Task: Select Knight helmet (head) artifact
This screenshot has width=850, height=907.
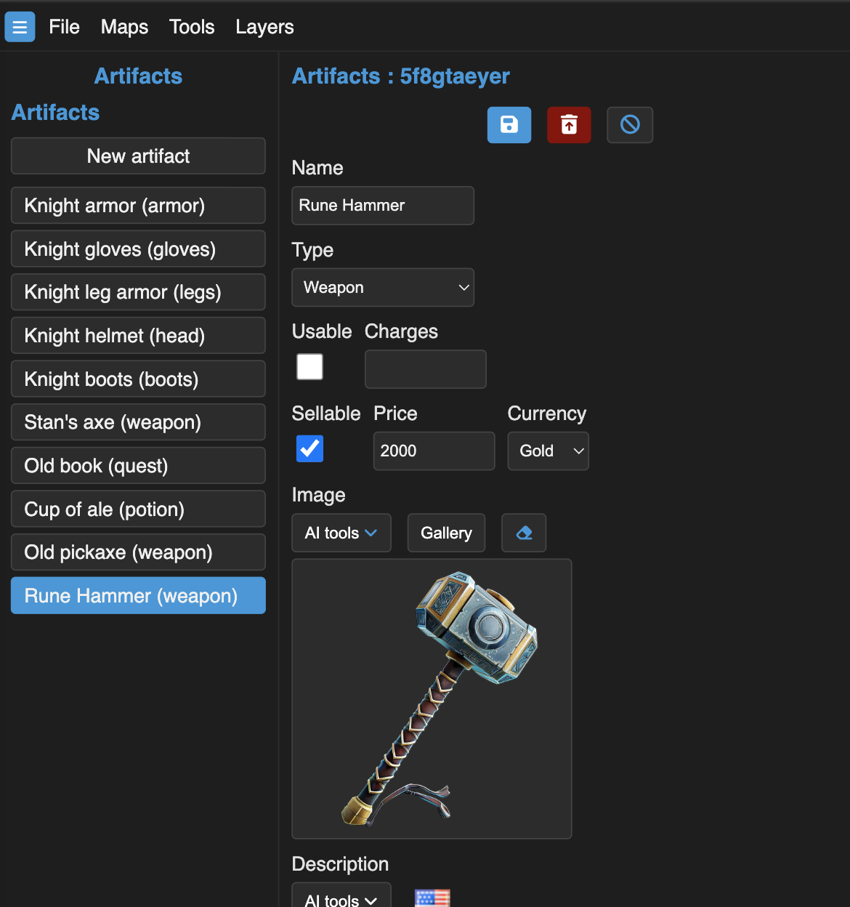Action: (x=138, y=336)
